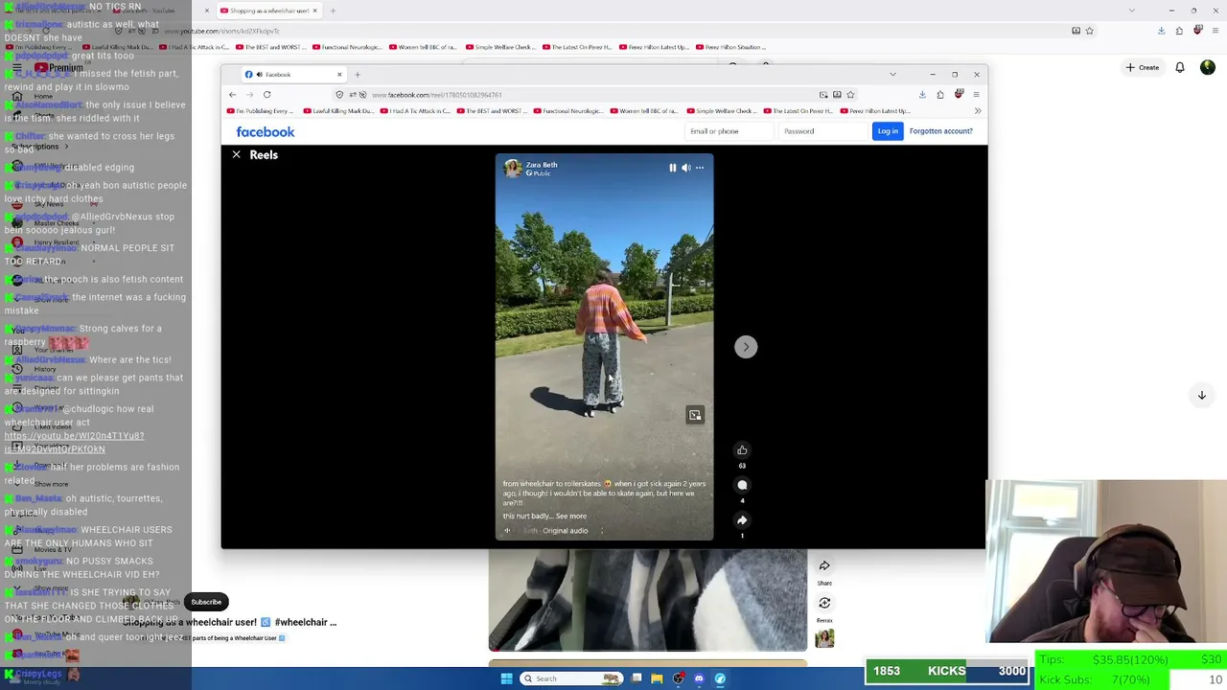Open the Facebook browser hamburger menu

pos(976,95)
